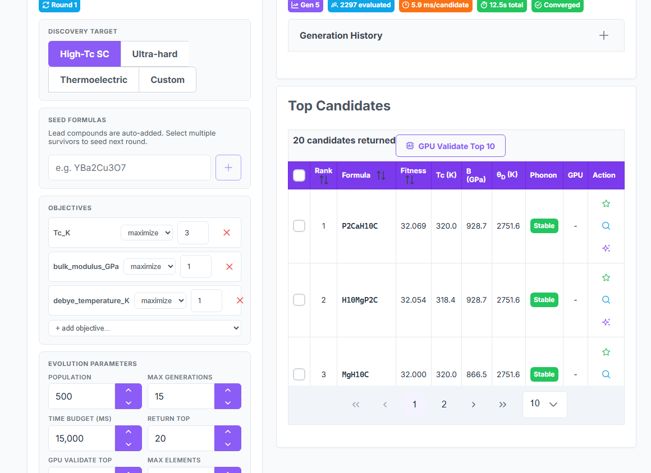
Task: Increase Population value
Action: point(129,390)
